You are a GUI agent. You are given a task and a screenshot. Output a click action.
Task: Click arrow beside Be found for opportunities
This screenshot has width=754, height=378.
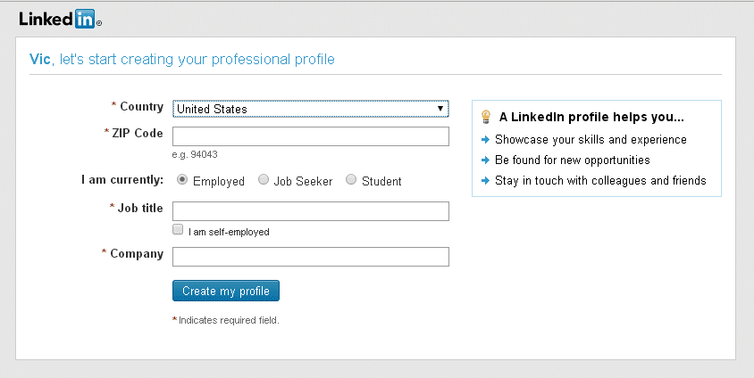click(485, 160)
